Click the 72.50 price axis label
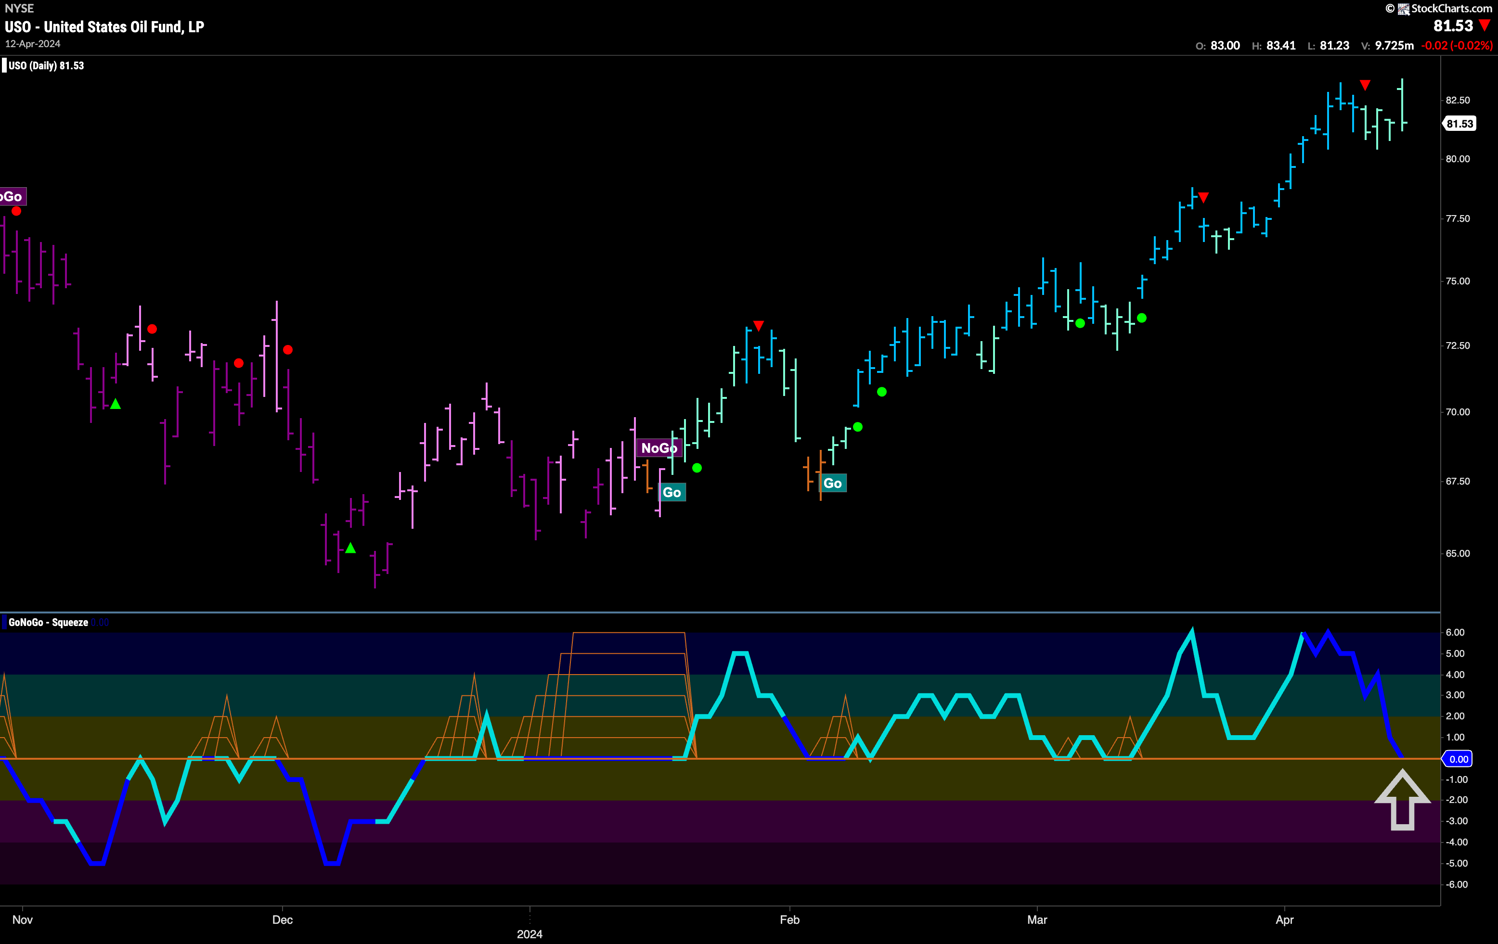The image size is (1498, 944). 1458,346
